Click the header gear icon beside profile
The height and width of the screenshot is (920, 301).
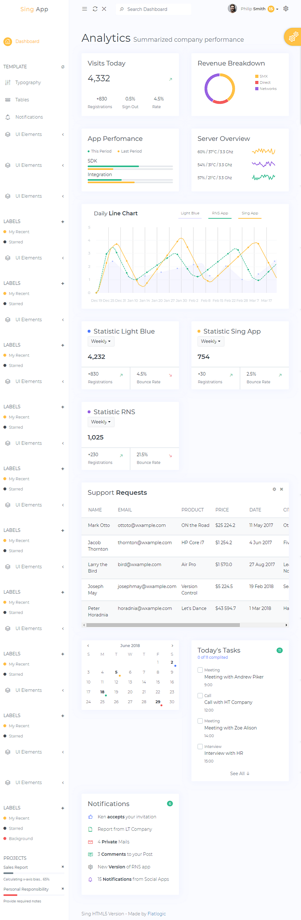click(286, 9)
